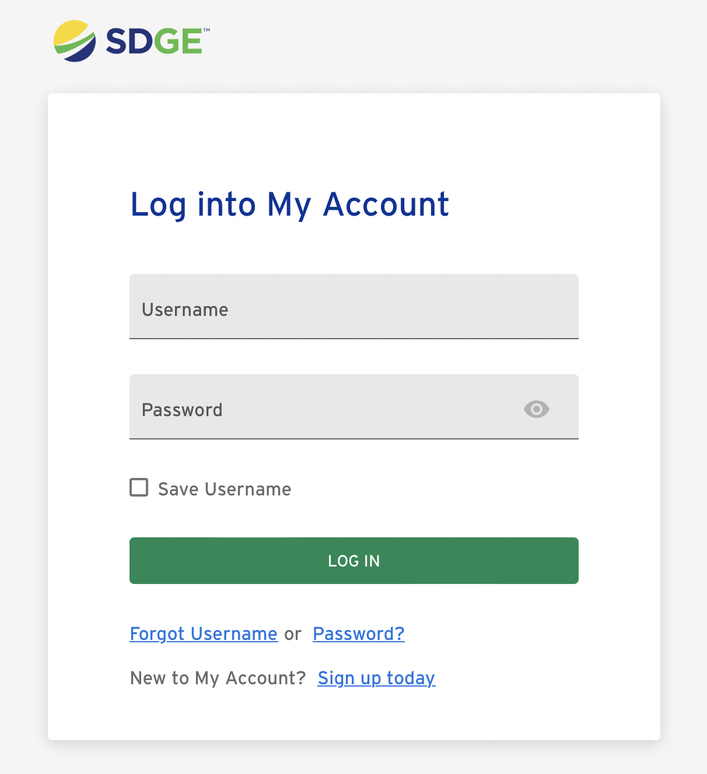The height and width of the screenshot is (774, 707).
Task: Click the word 'or' between the links
Action: tap(293, 634)
